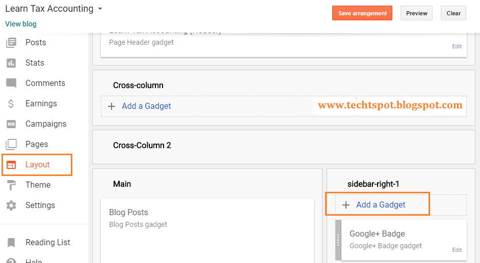Click the orange Layout icon
The width and height of the screenshot is (480, 263).
tap(11, 165)
